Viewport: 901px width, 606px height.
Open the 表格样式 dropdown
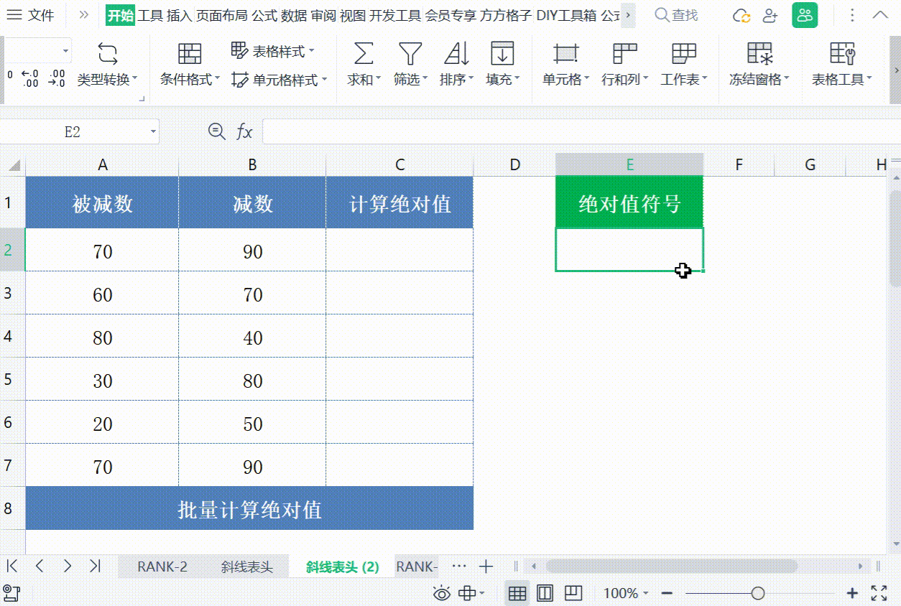273,51
